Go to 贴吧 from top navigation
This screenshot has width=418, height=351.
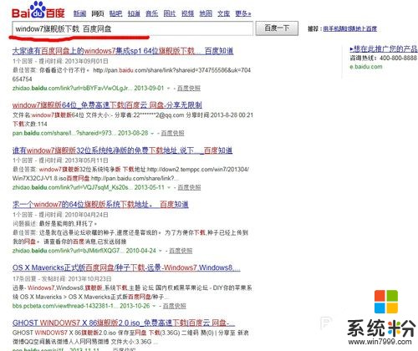[115, 13]
